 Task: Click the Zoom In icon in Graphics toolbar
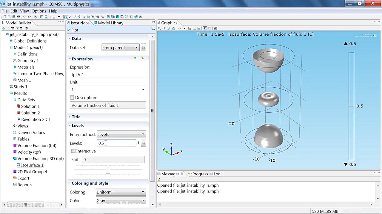coord(159,29)
